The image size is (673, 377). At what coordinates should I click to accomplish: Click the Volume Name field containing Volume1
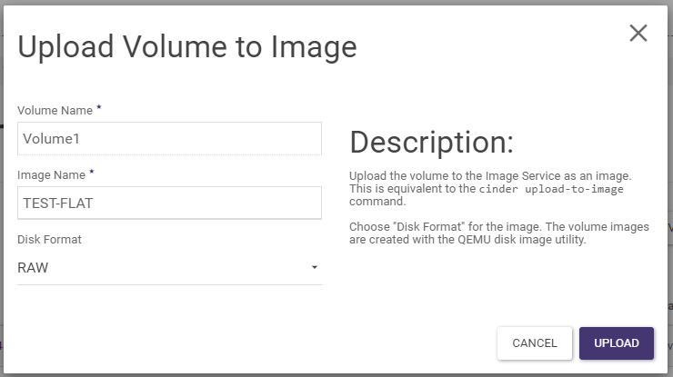pyautogui.click(x=169, y=138)
